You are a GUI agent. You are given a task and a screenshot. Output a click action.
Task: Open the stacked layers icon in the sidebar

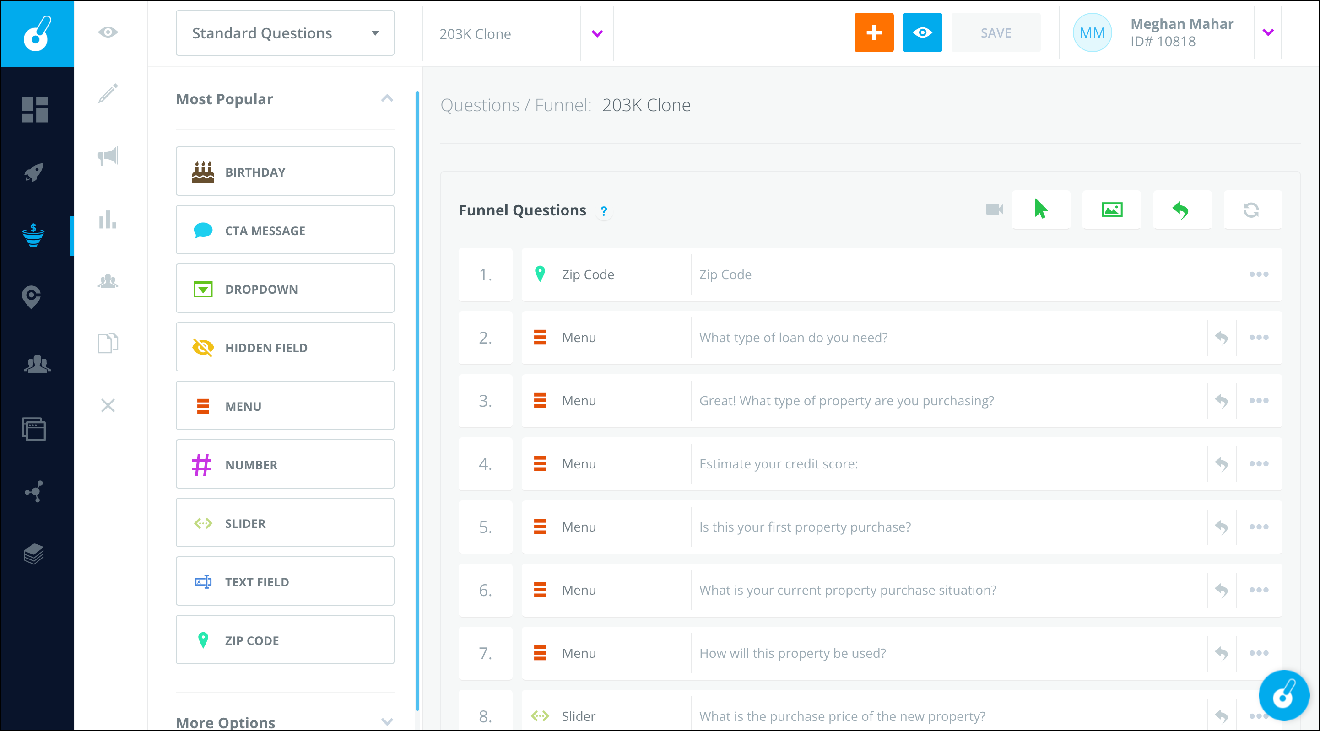34,554
